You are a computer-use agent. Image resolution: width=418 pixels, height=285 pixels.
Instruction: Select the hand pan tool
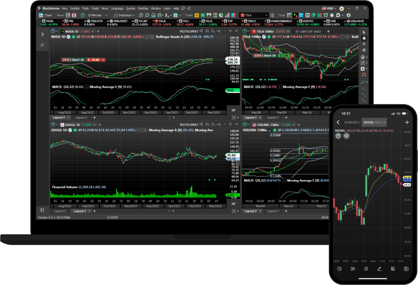pos(363,38)
